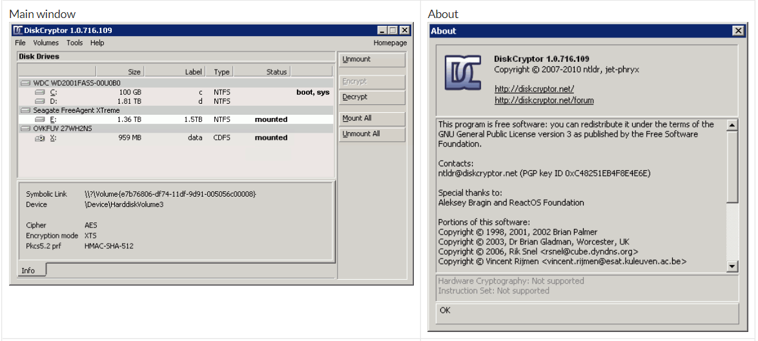758x341 pixels.
Task: Open the Volumes menu
Action: (46, 43)
